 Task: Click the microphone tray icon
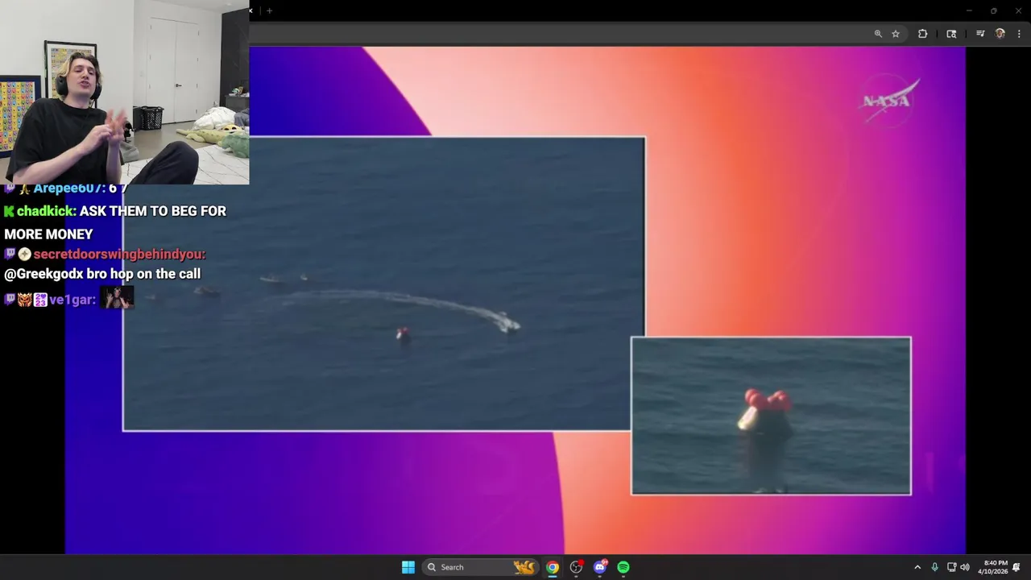pos(934,567)
